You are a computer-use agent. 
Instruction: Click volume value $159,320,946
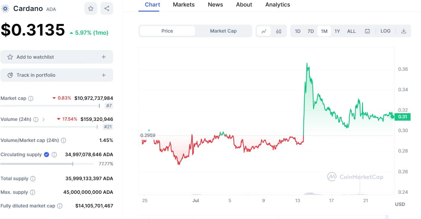(x=97, y=119)
